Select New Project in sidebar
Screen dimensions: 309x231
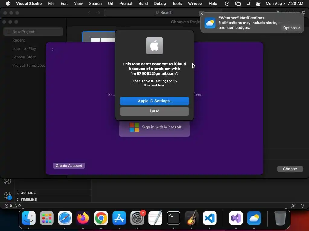(x=33, y=32)
